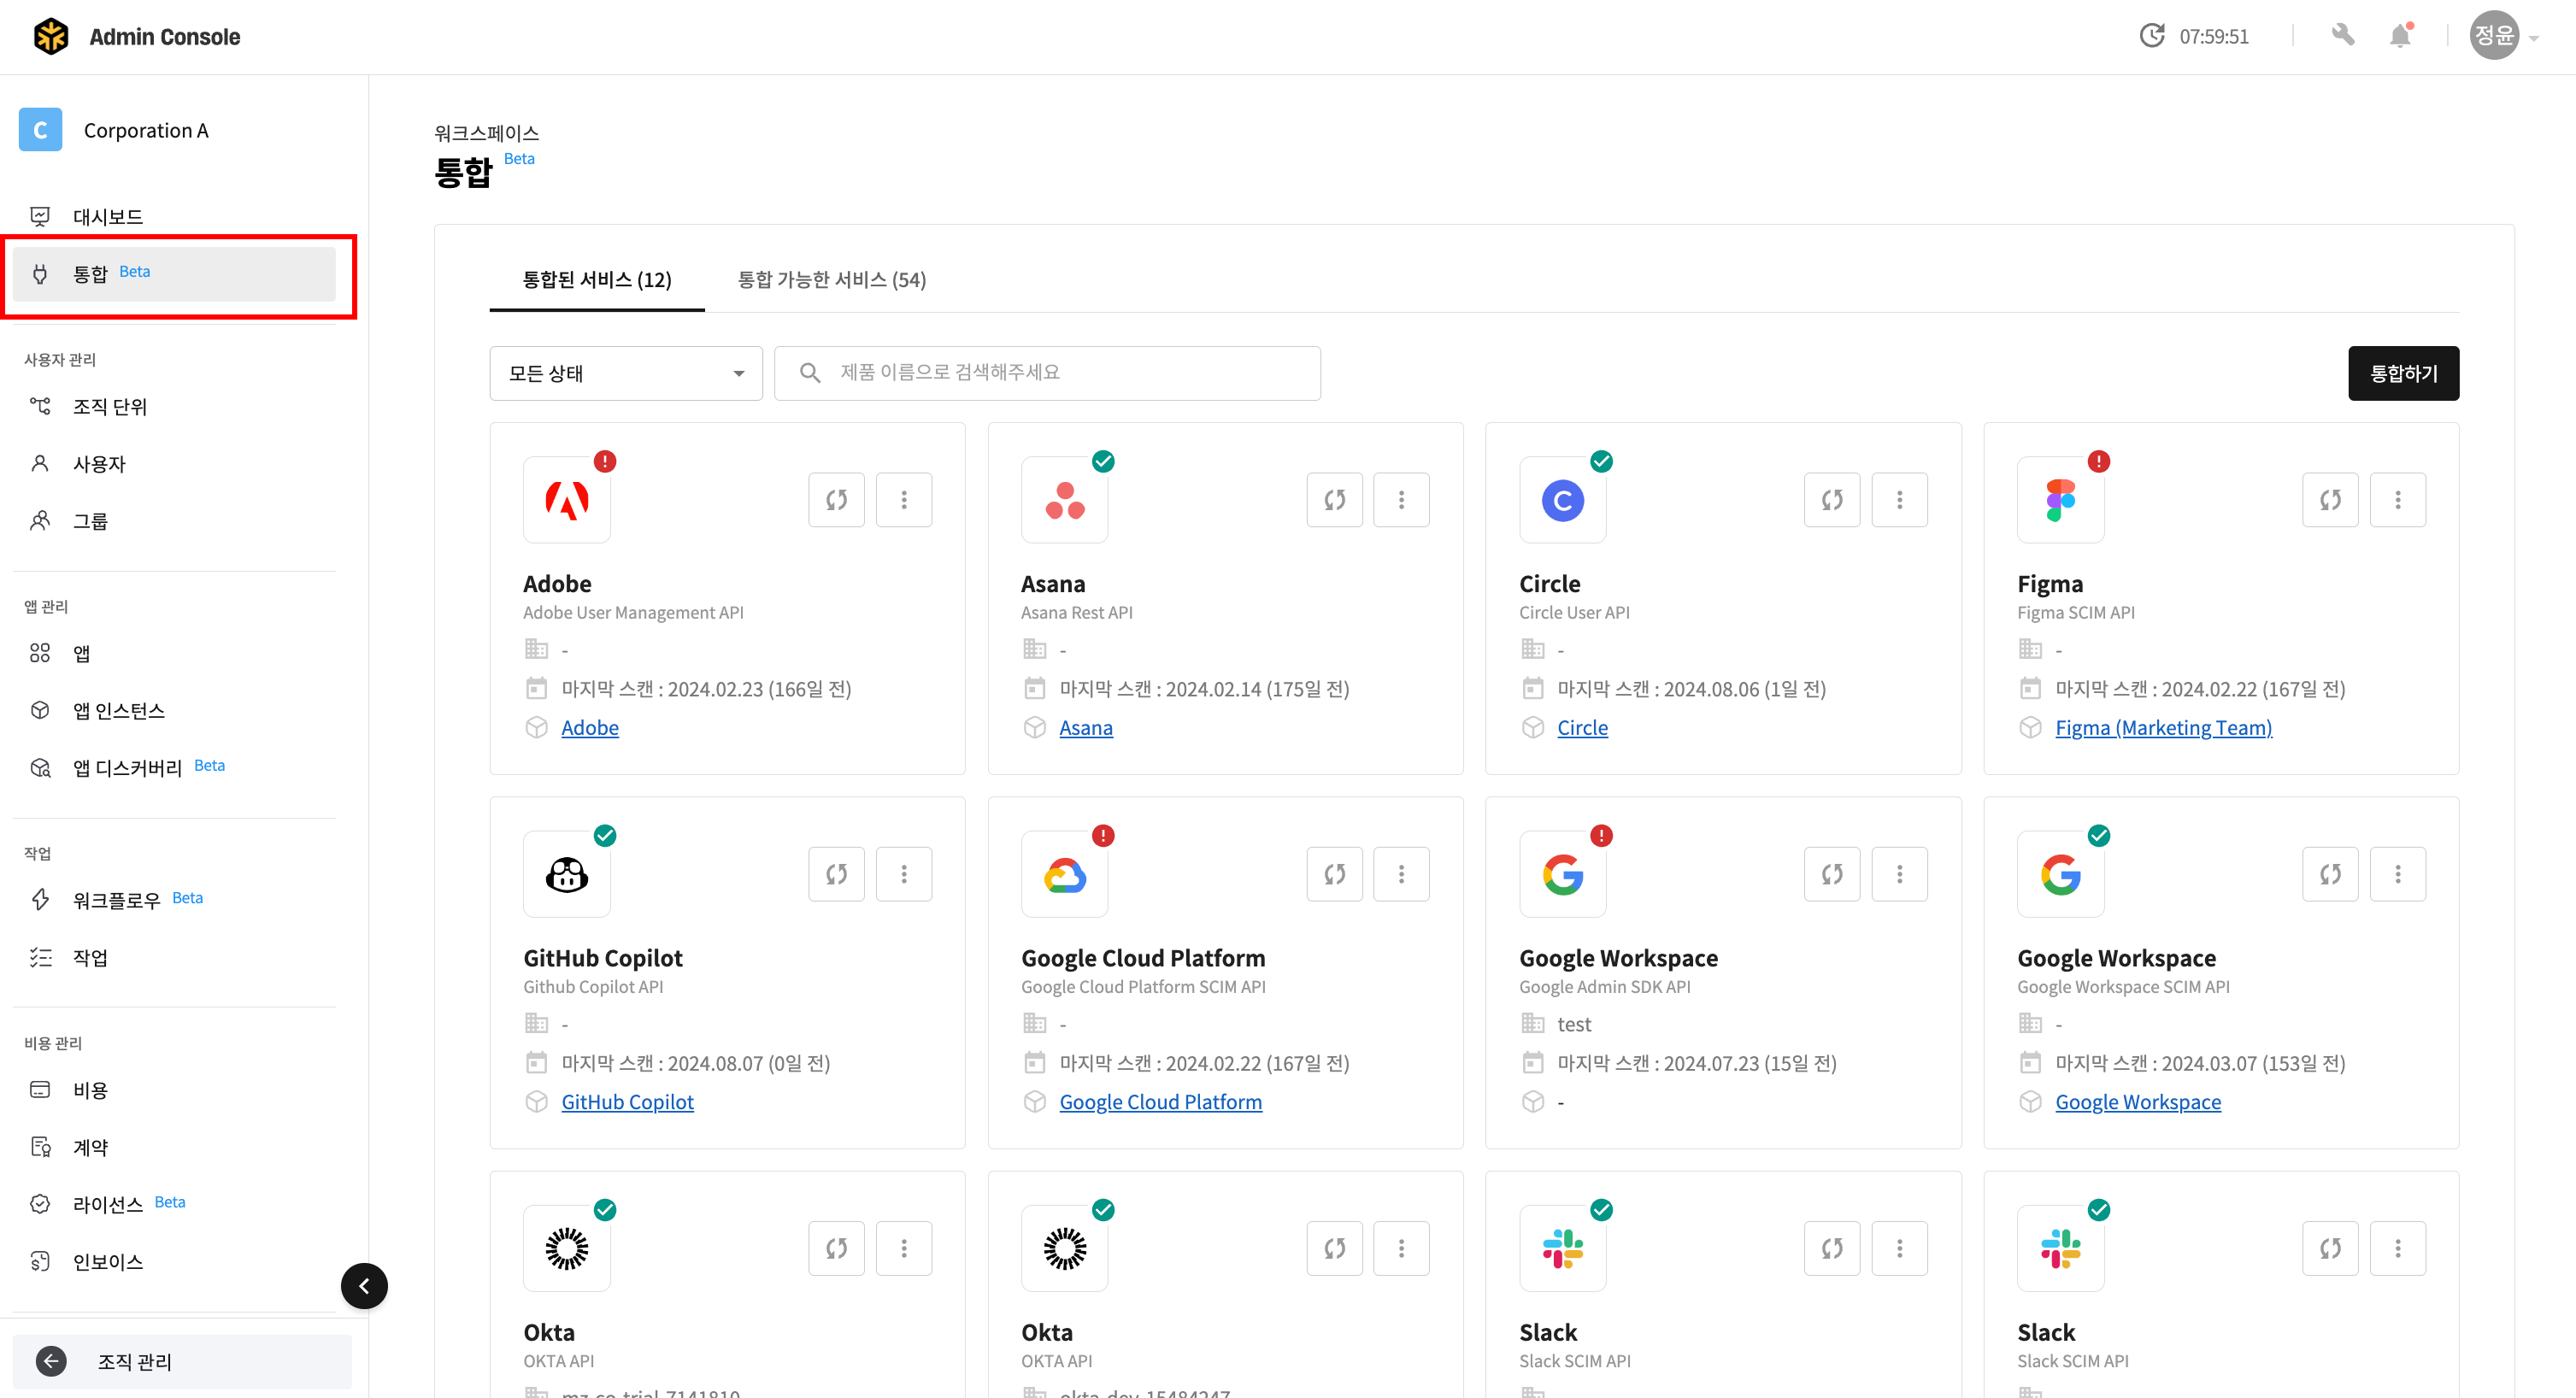Click the sync icon on Adobe card
Image resolution: width=2576 pixels, height=1398 pixels.
[x=836, y=499]
